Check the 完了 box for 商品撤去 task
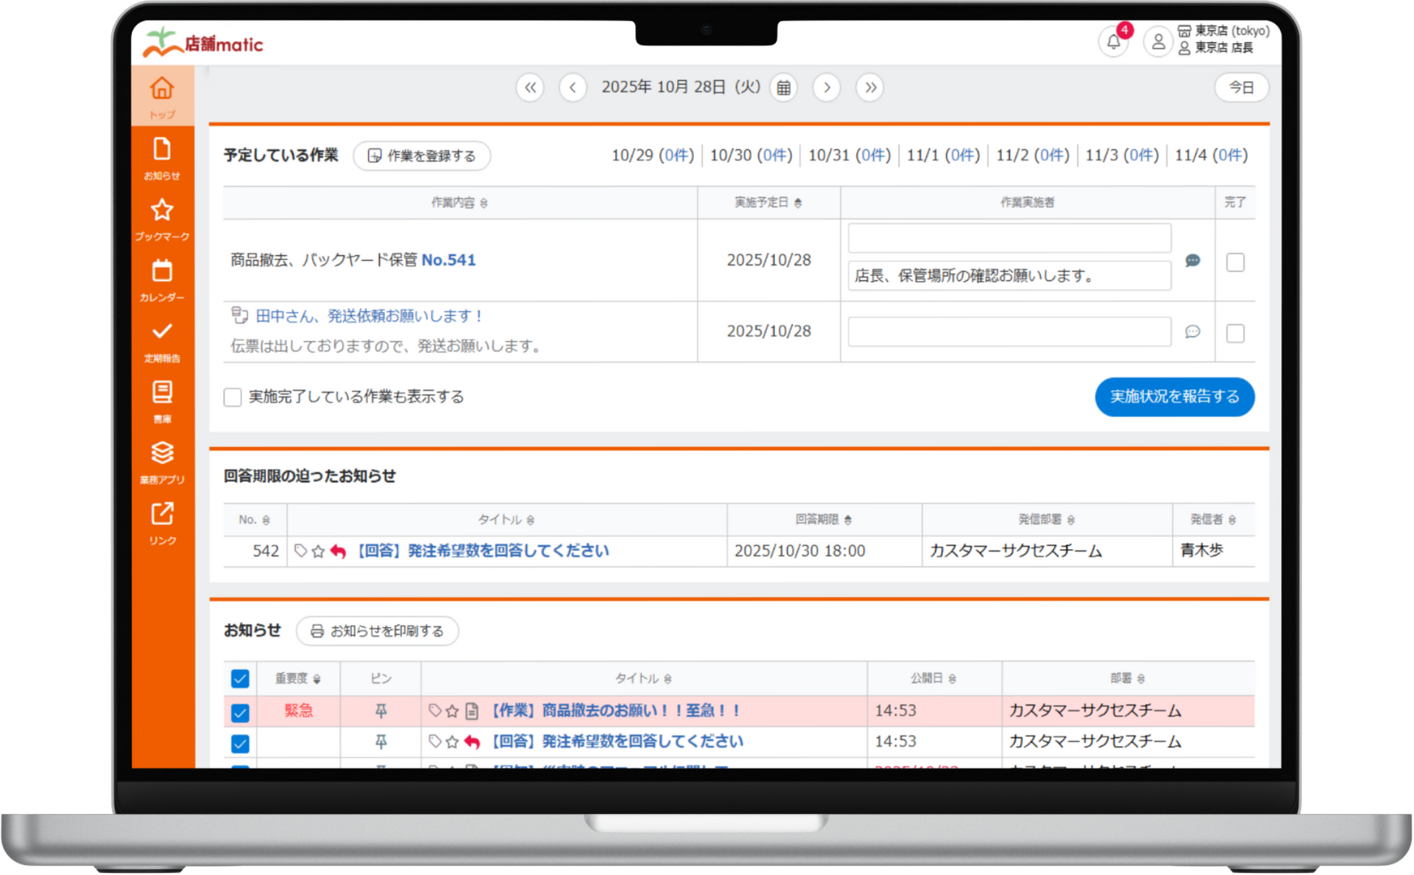 1235,262
